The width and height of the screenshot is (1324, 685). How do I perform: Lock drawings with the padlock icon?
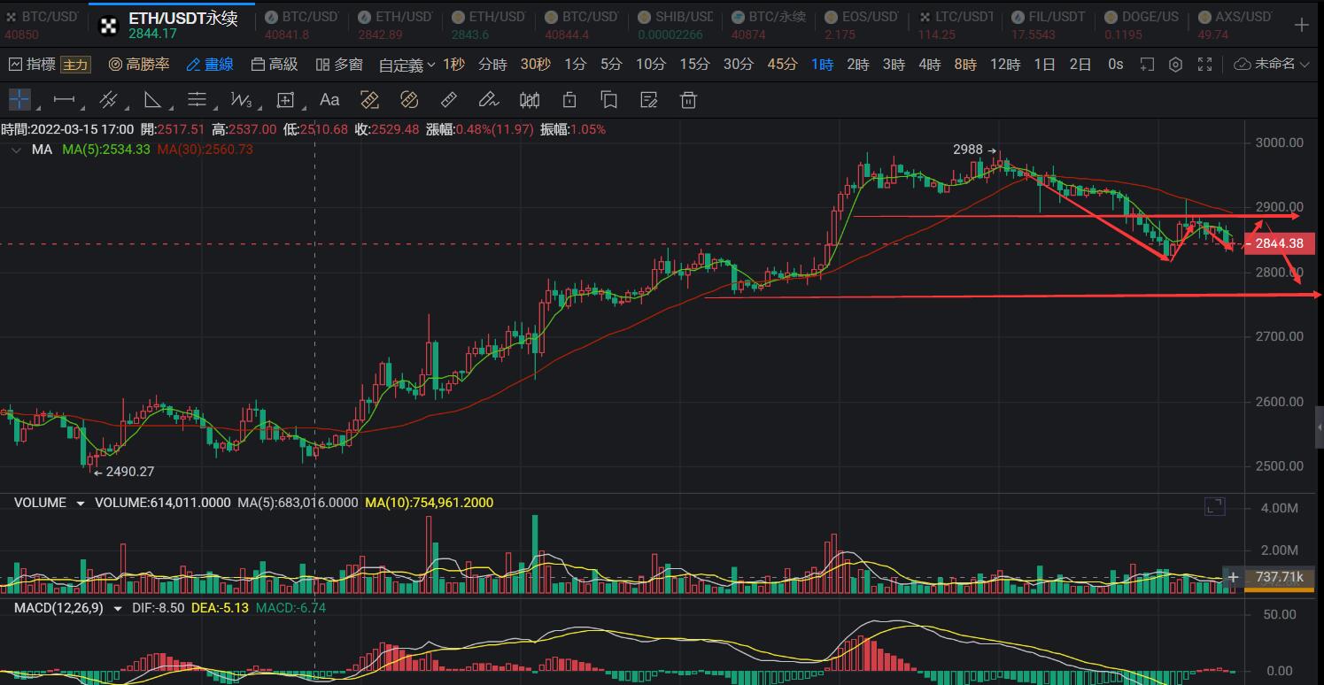pos(569,99)
